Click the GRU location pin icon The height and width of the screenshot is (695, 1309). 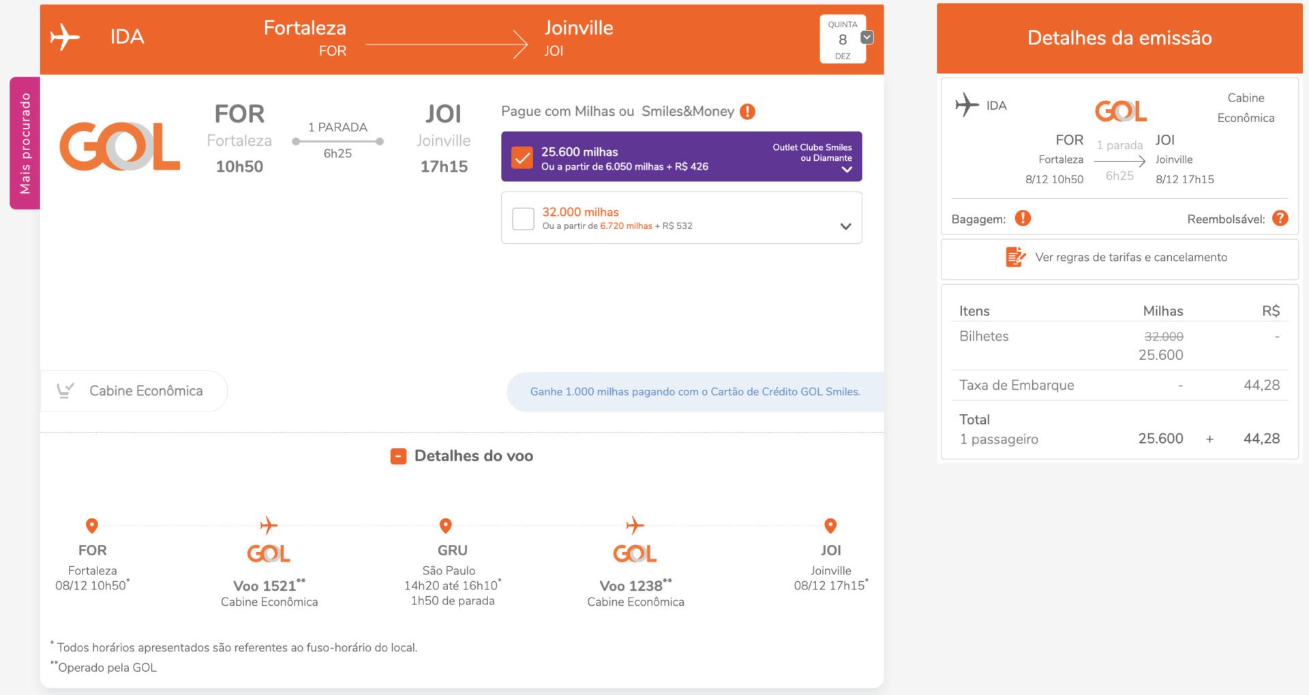pyautogui.click(x=445, y=525)
